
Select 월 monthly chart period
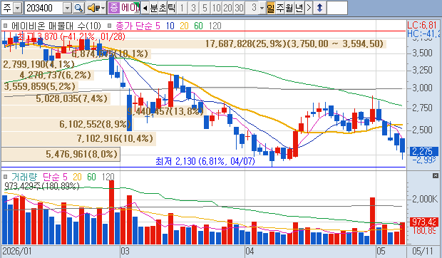pos(289,8)
